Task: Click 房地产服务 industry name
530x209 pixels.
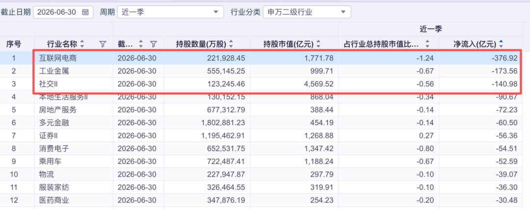Action: tap(58, 110)
